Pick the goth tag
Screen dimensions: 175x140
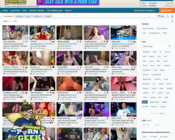(x=166, y=97)
